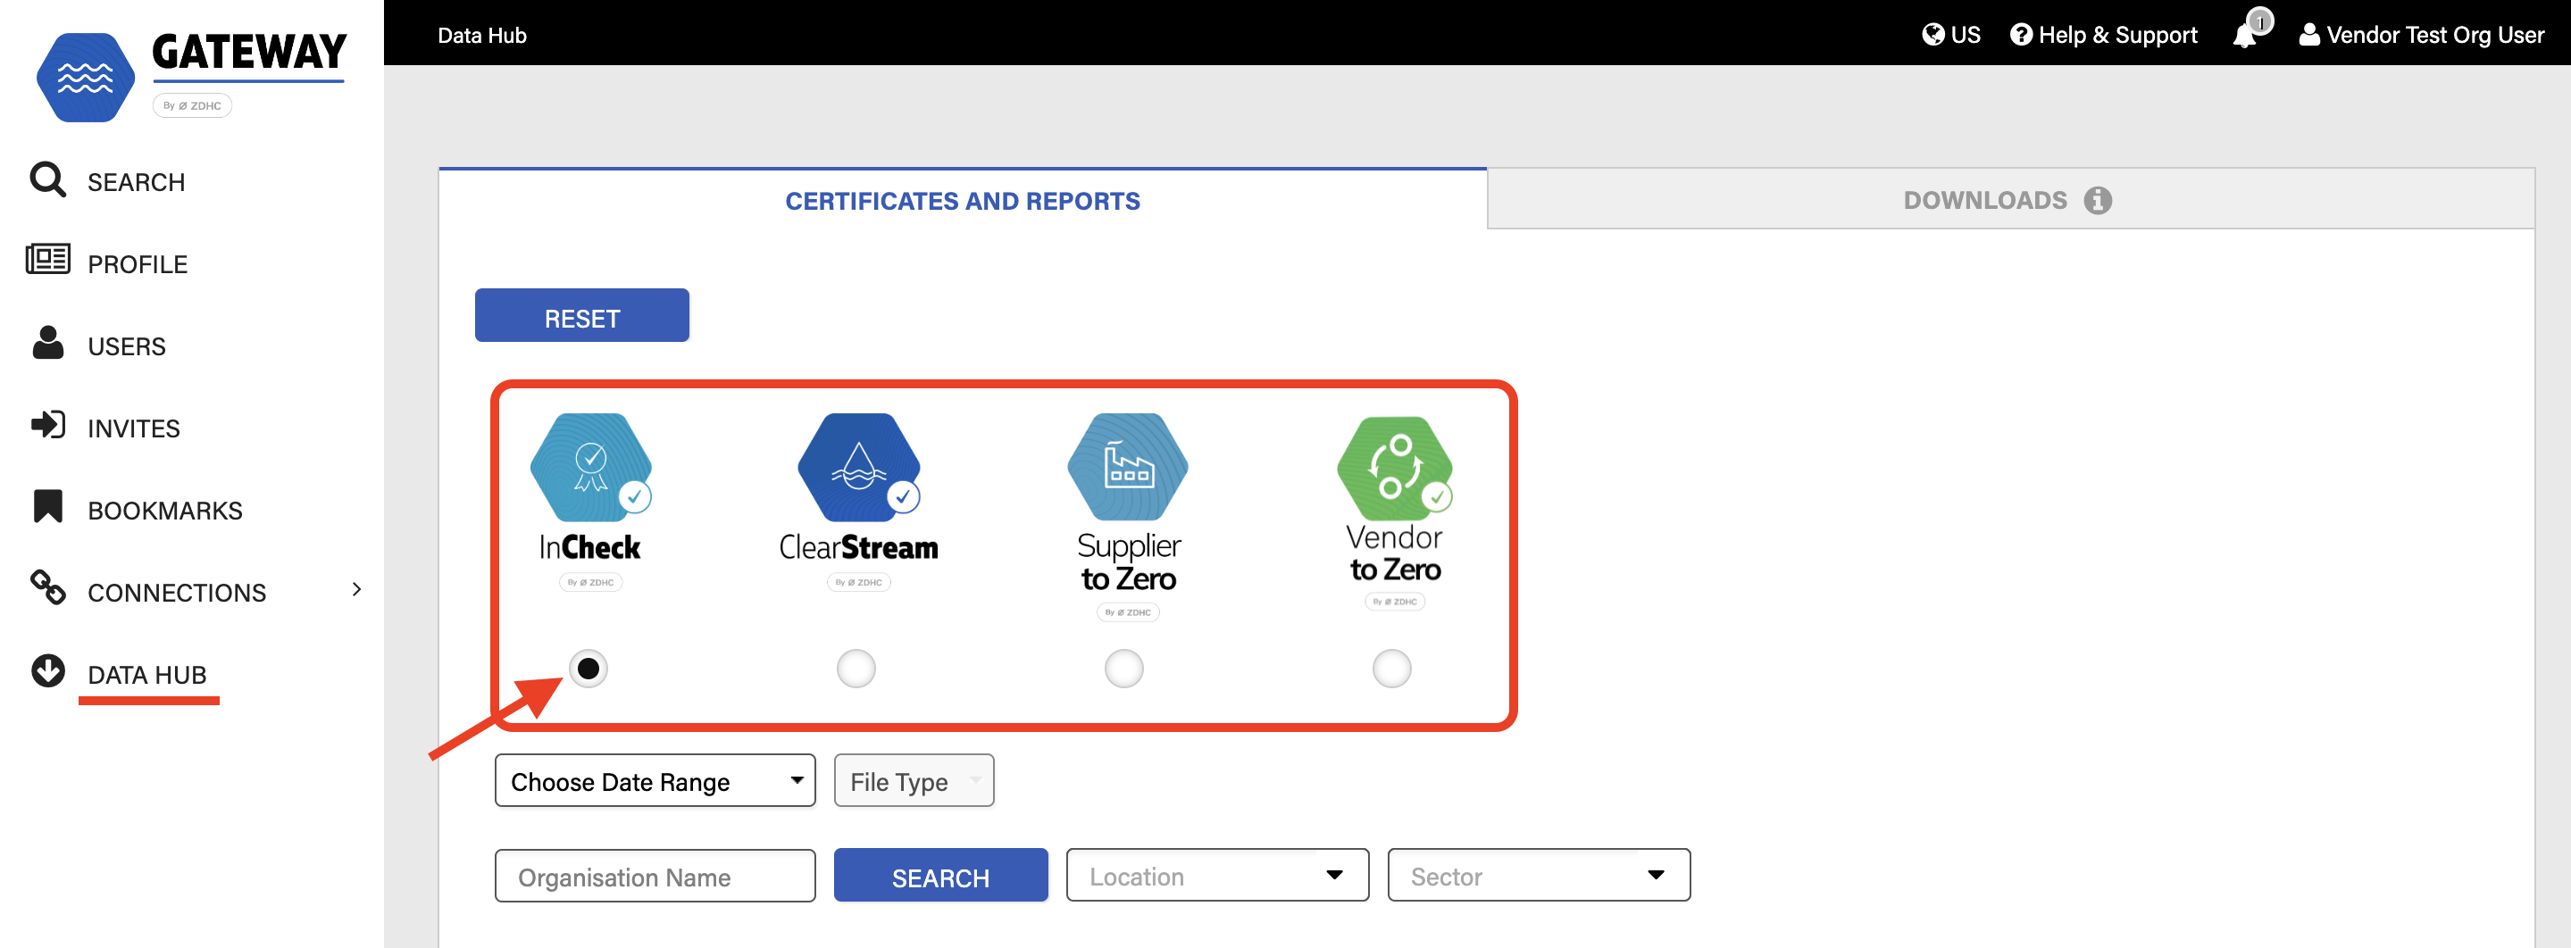Click the Search magnifier icon in sidebar
This screenshot has height=948, width=2571.
click(x=47, y=180)
